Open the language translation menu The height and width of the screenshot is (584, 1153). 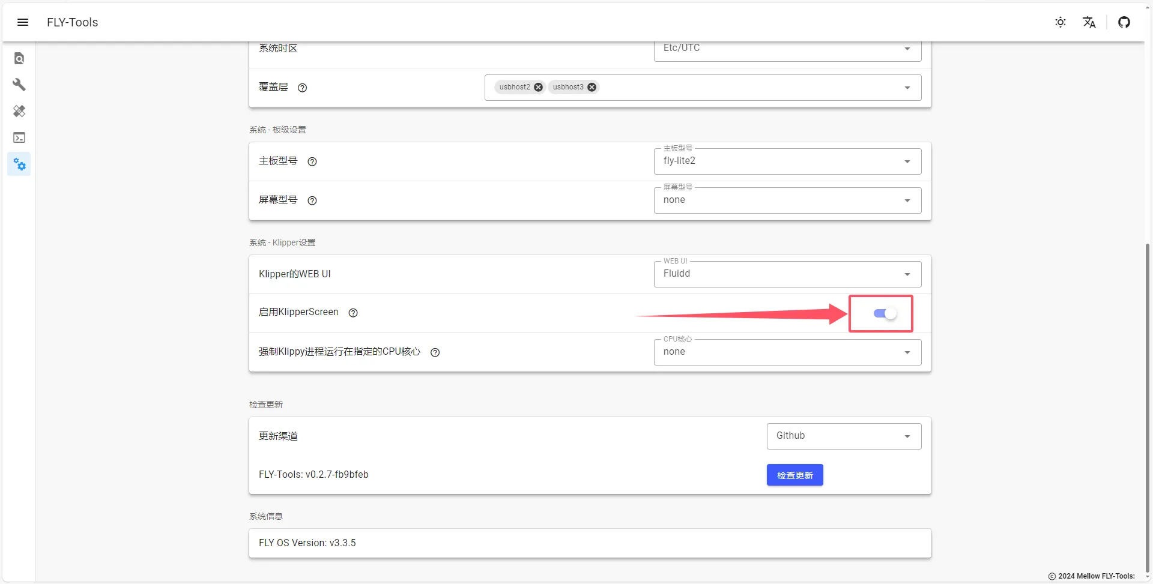pos(1089,22)
